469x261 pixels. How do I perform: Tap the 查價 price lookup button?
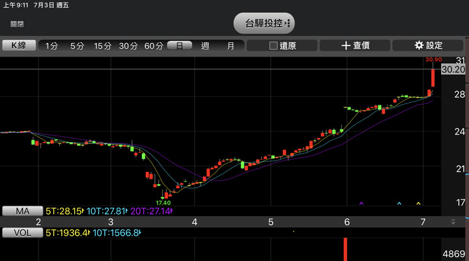click(355, 46)
